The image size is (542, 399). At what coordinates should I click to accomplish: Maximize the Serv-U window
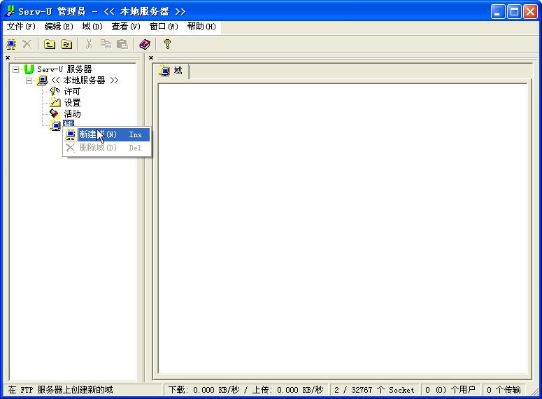click(514, 12)
